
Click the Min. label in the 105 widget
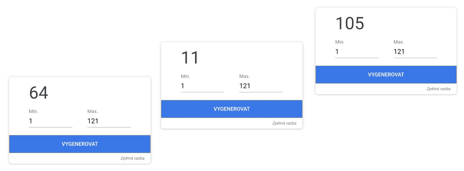(x=340, y=42)
